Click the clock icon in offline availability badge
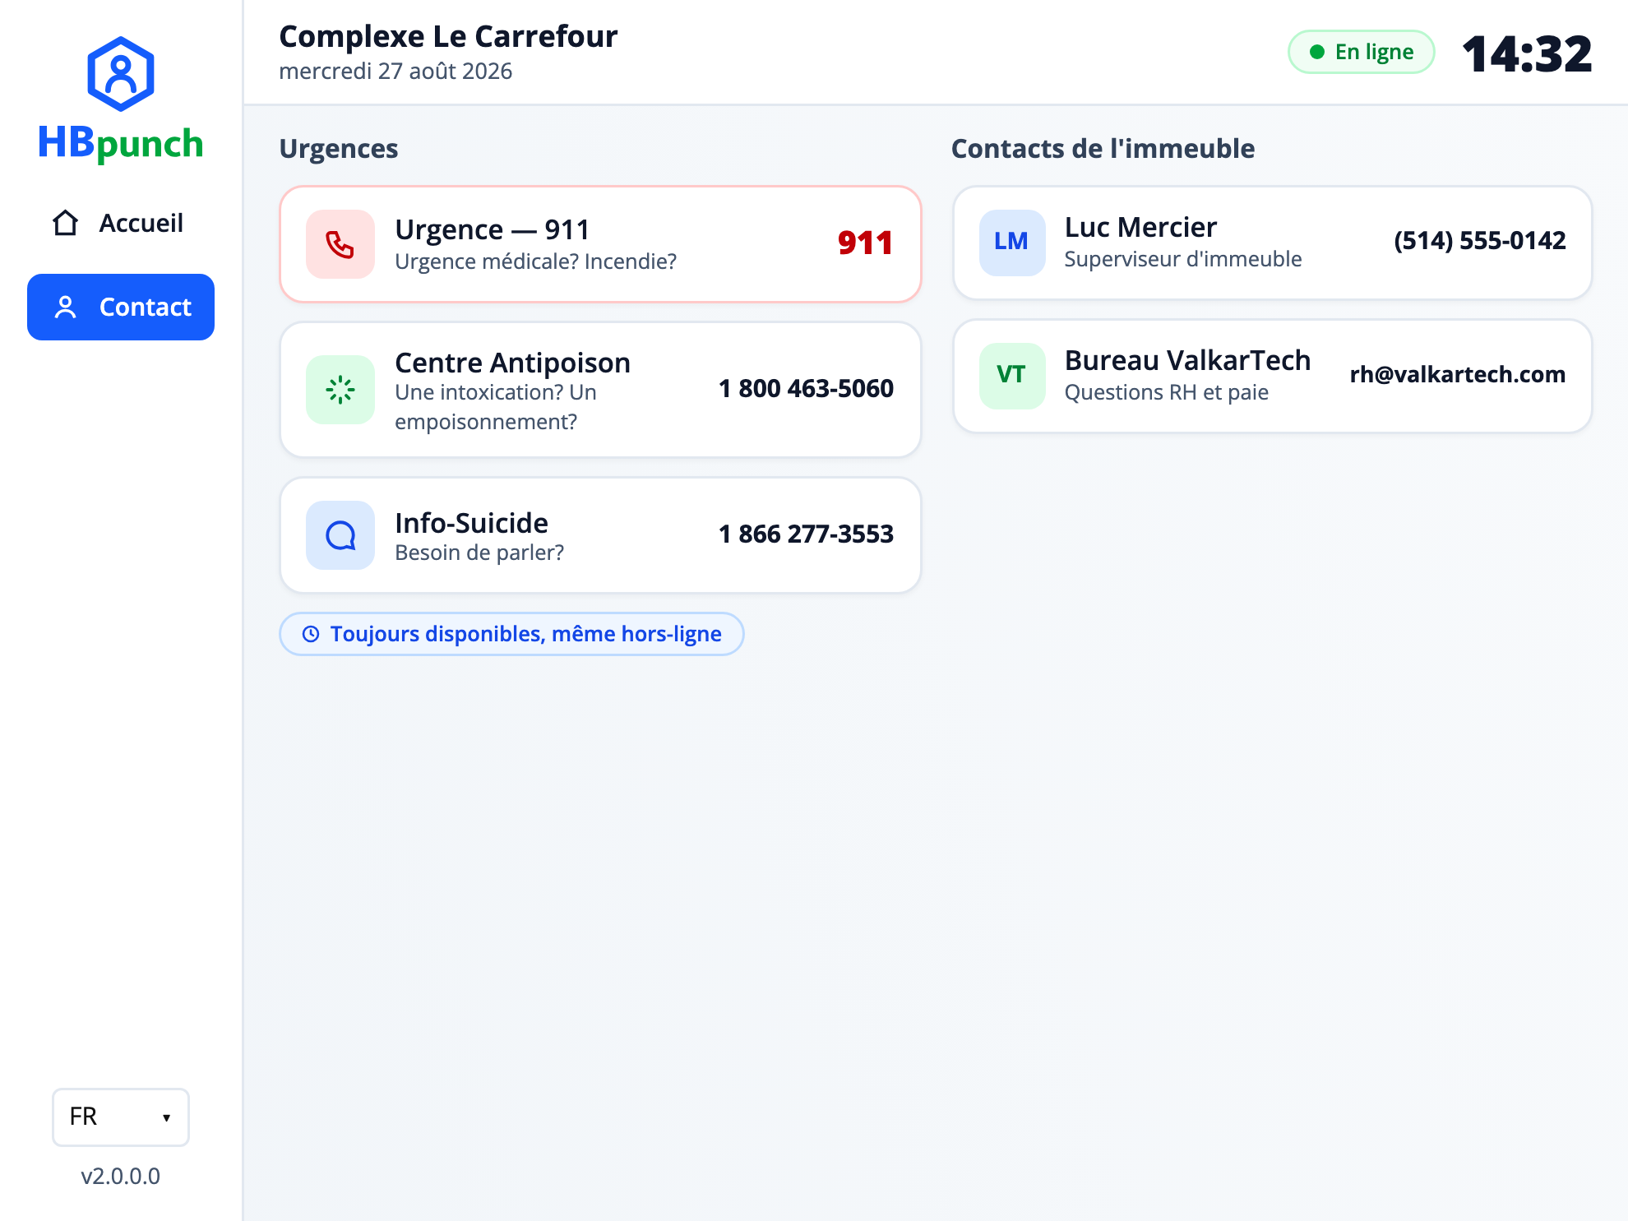This screenshot has height=1221, width=1628. pos(311,634)
